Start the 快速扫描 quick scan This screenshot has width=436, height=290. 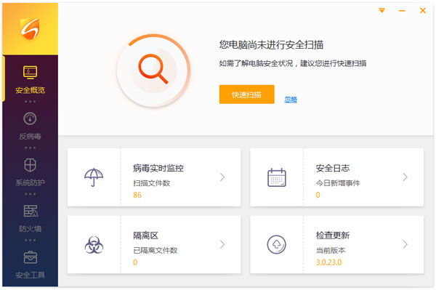tap(246, 94)
